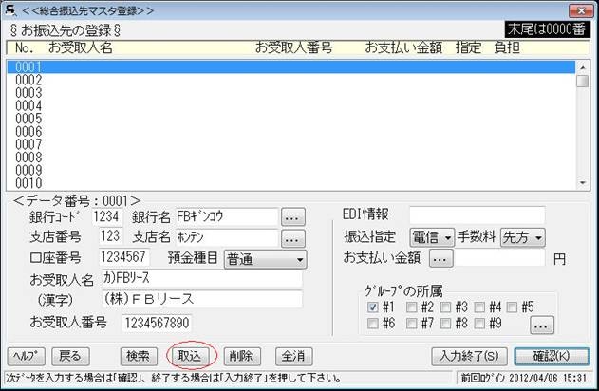Enable group #4 checkbox
This screenshot has height=391, width=599.
click(479, 307)
